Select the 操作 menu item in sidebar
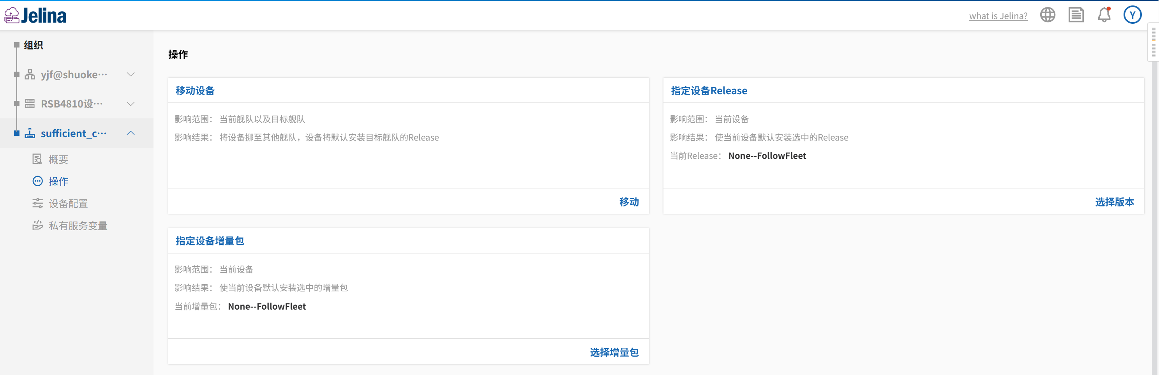This screenshot has height=375, width=1159. [58, 181]
